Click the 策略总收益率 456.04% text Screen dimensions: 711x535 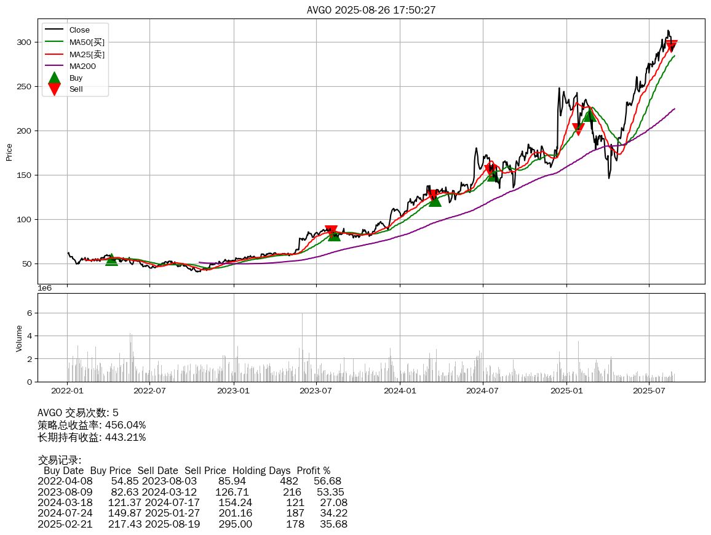click(92, 425)
